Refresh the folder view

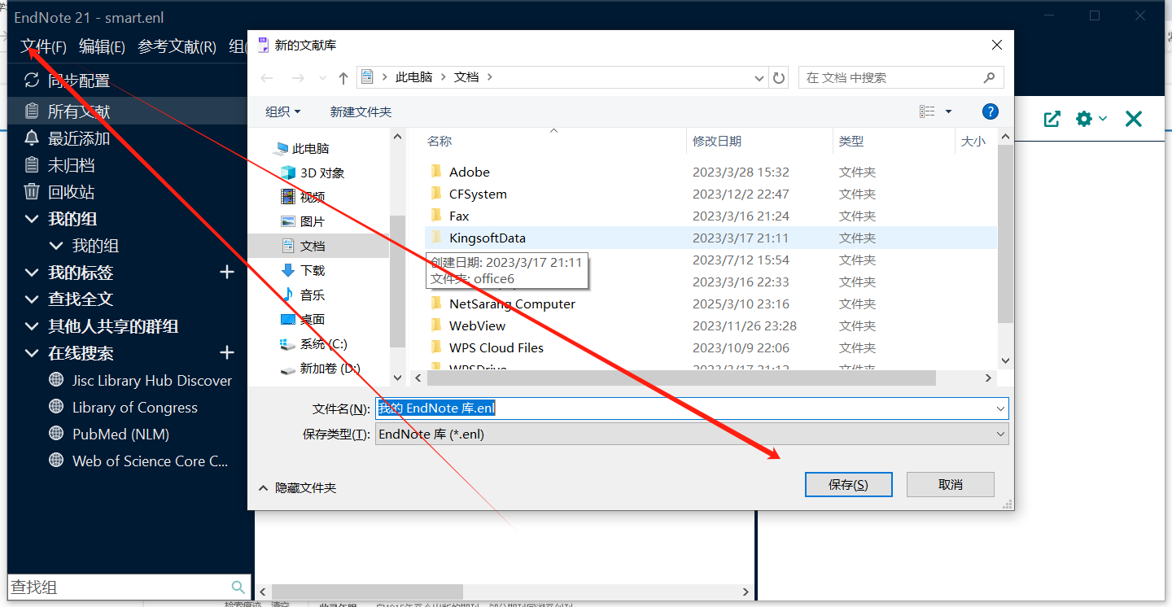click(x=779, y=78)
